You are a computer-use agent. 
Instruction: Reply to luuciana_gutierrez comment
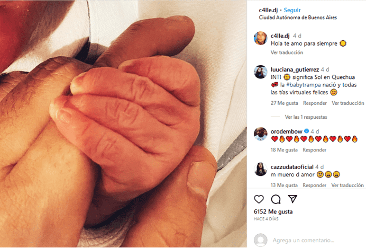315,103
